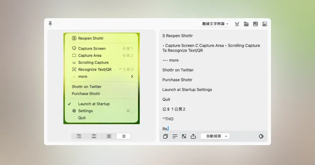
Task: Select the third layout segment with bordered lines
Action: pyautogui.click(x=109, y=136)
